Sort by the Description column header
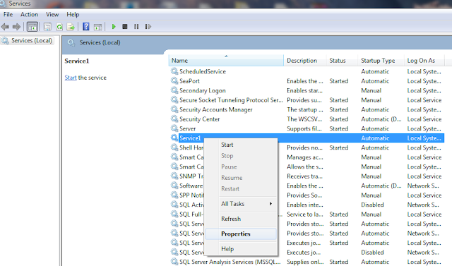This screenshot has height=266, width=452. click(305, 61)
